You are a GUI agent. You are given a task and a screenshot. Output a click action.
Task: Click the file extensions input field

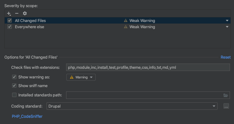148,67
